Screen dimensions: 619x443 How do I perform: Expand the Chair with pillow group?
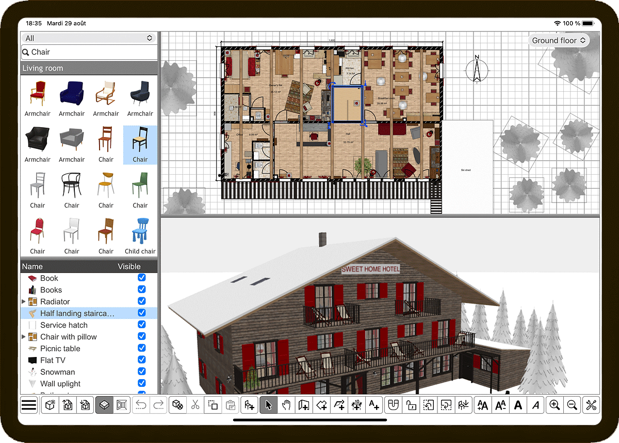click(24, 337)
